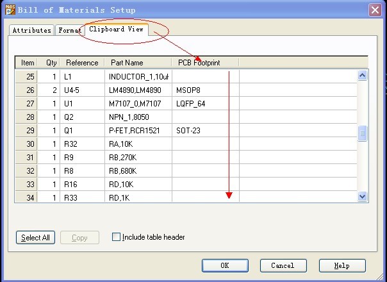Confirm with the OK button
This screenshot has height=282, width=387.
225,265
